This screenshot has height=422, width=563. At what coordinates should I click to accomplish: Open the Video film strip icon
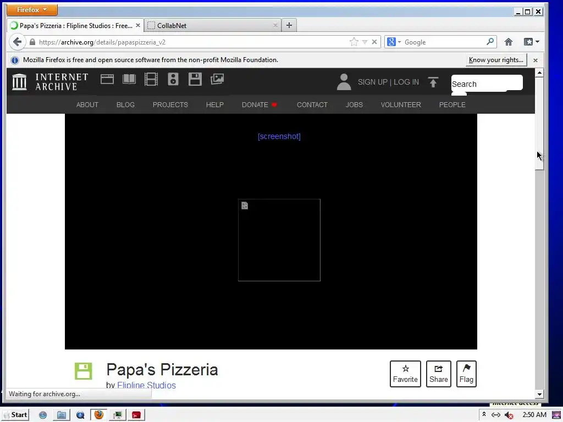coord(151,79)
